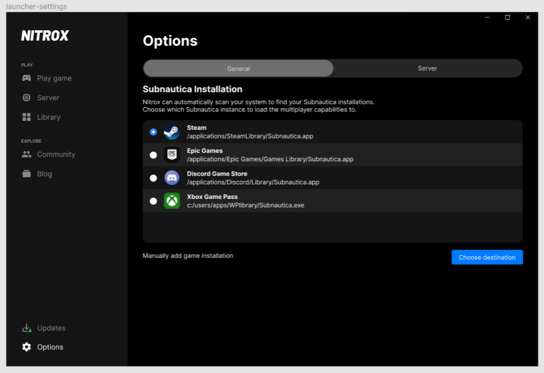Screen dimensions: 544x373
Task: Click the Xbox Game Pass logo
Action: [x=171, y=201]
